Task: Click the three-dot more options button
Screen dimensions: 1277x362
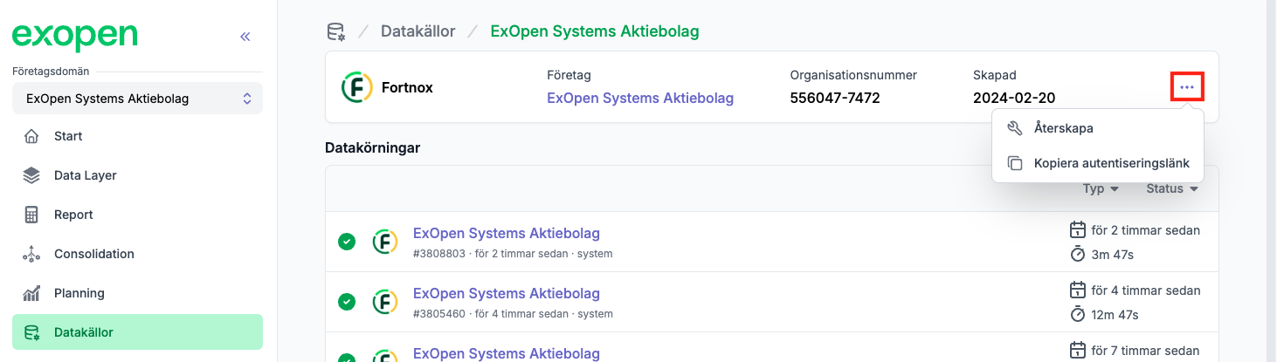Action: [1187, 87]
